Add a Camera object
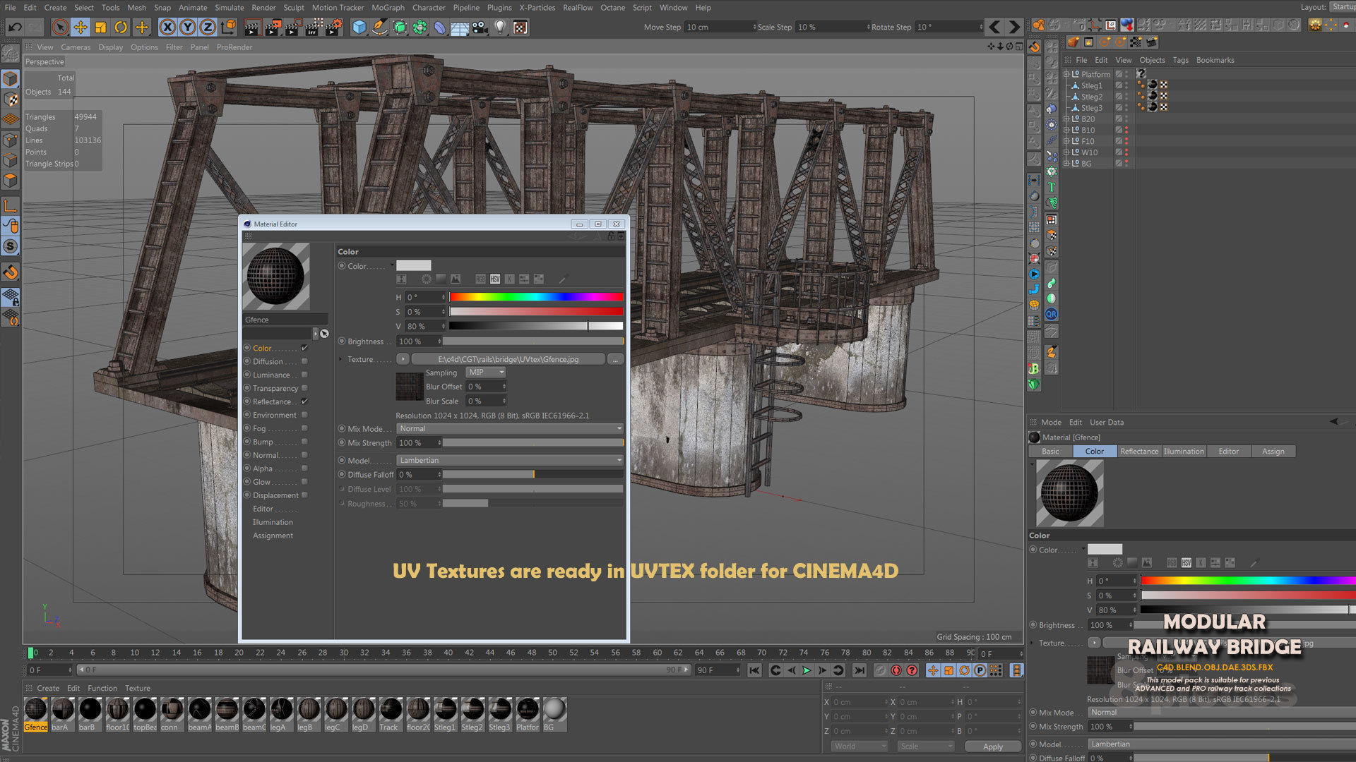This screenshot has height=762, width=1356. [x=480, y=27]
